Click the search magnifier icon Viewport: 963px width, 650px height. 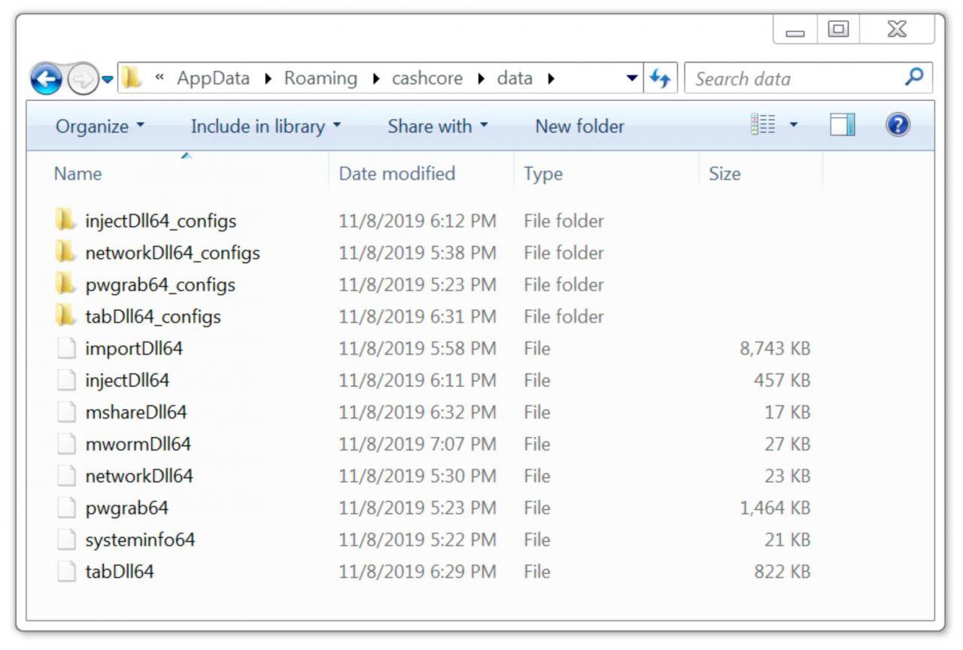pos(914,77)
